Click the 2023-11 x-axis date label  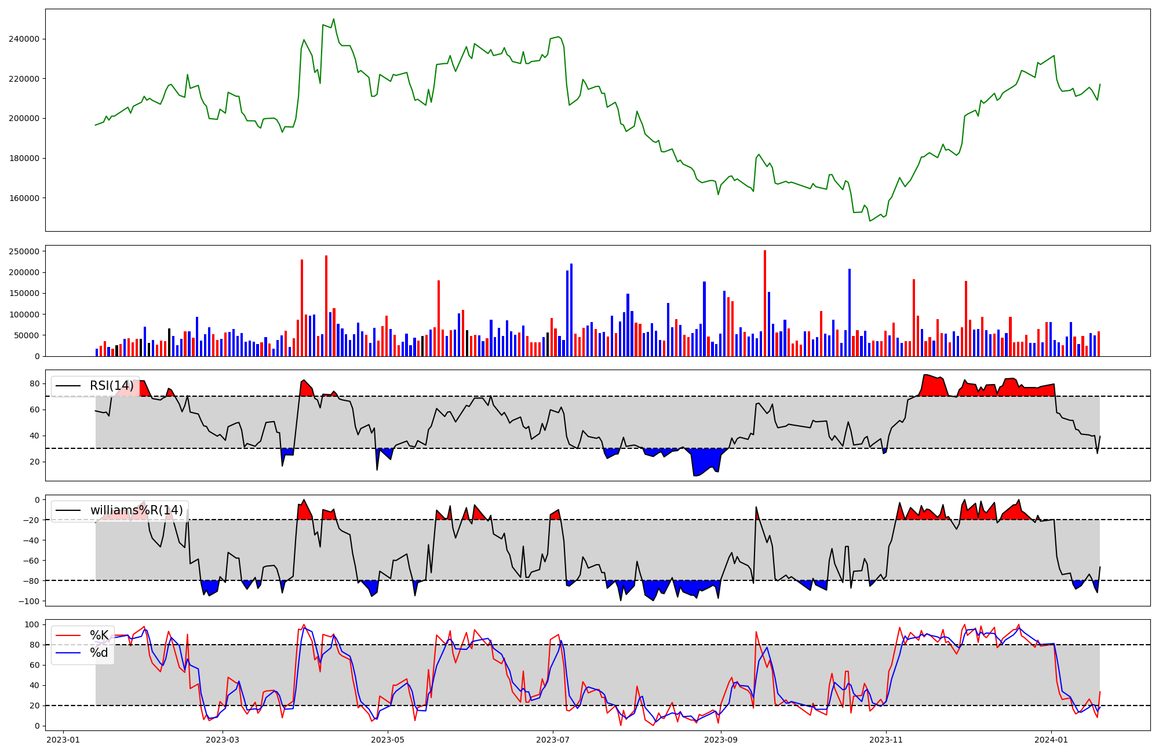tap(886, 740)
